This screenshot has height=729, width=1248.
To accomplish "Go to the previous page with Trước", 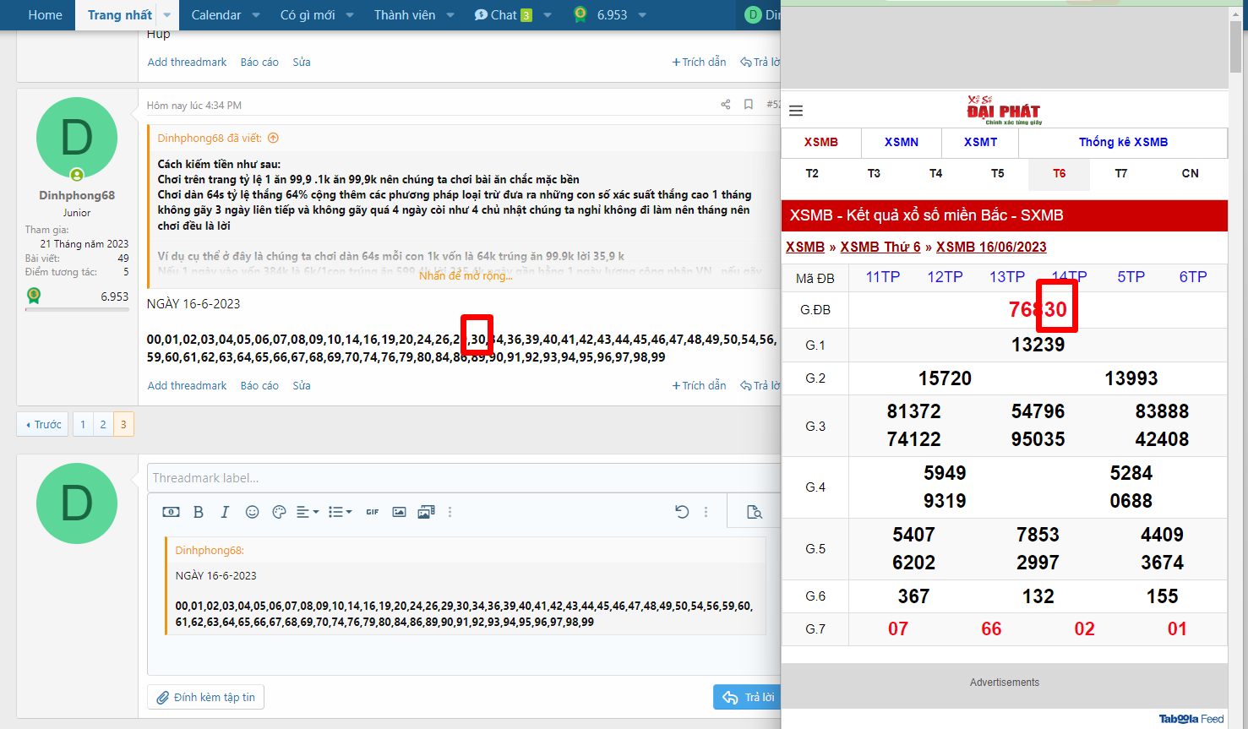I will [x=43, y=424].
